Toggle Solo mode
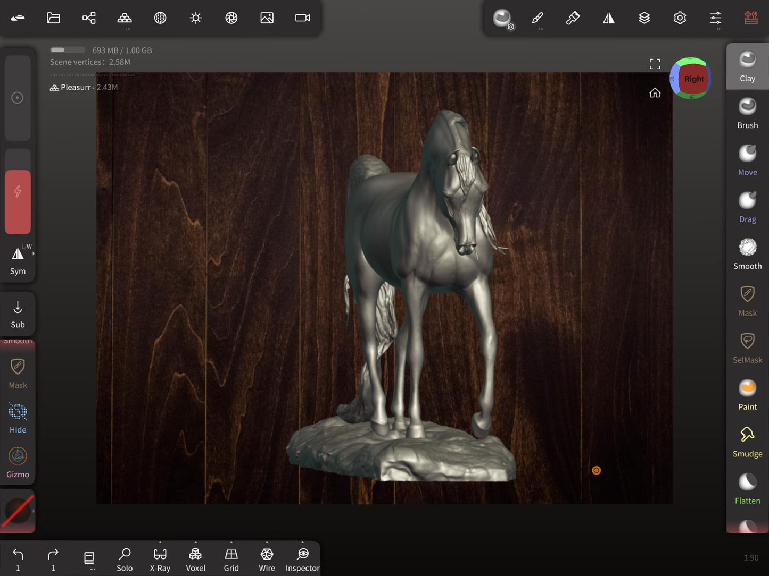The width and height of the screenshot is (769, 576). tap(125, 560)
